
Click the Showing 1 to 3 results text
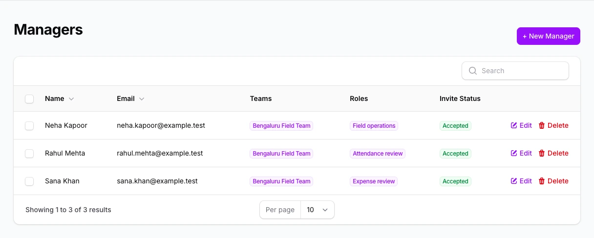pos(68,210)
